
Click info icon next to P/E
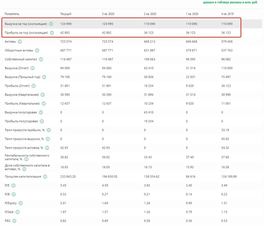click(14, 185)
